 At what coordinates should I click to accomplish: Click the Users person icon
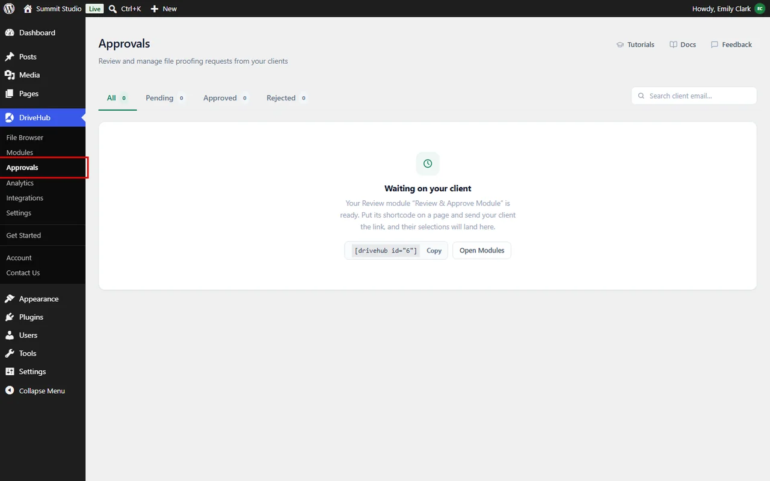point(10,335)
